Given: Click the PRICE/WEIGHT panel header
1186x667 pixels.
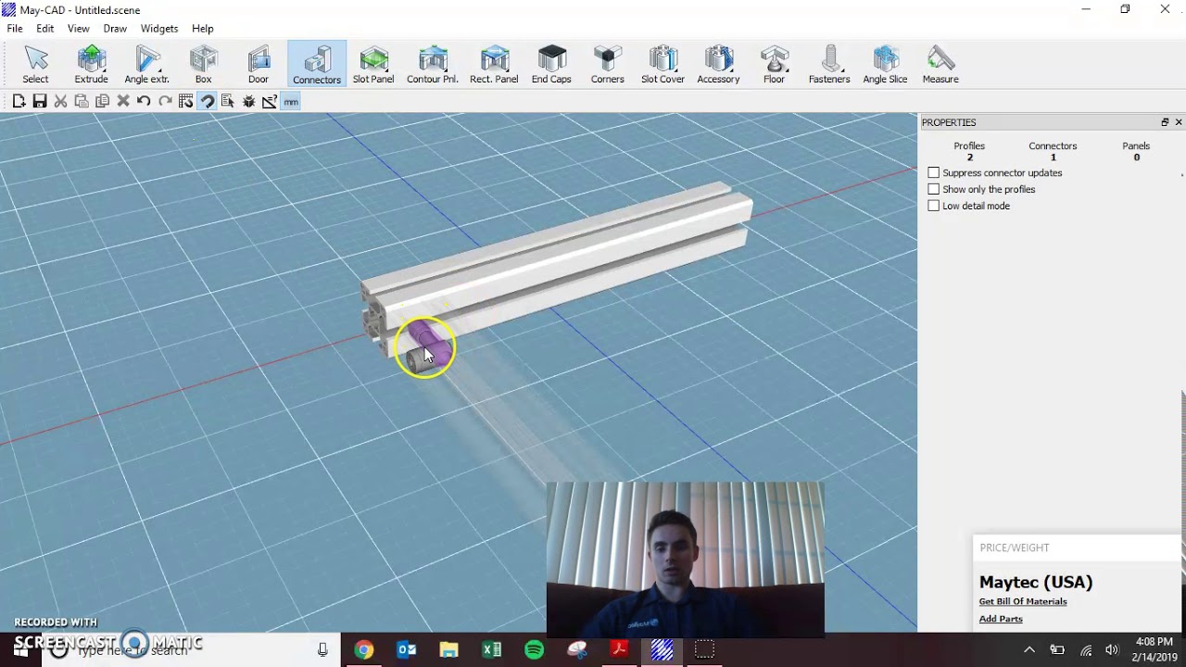Looking at the screenshot, I should (1015, 547).
